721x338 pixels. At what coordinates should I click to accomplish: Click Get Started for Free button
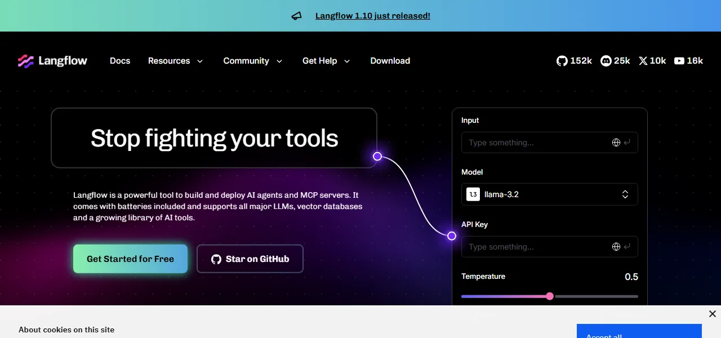click(130, 259)
